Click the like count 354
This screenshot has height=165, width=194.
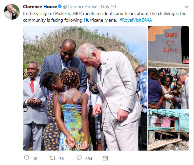click(x=89, y=158)
